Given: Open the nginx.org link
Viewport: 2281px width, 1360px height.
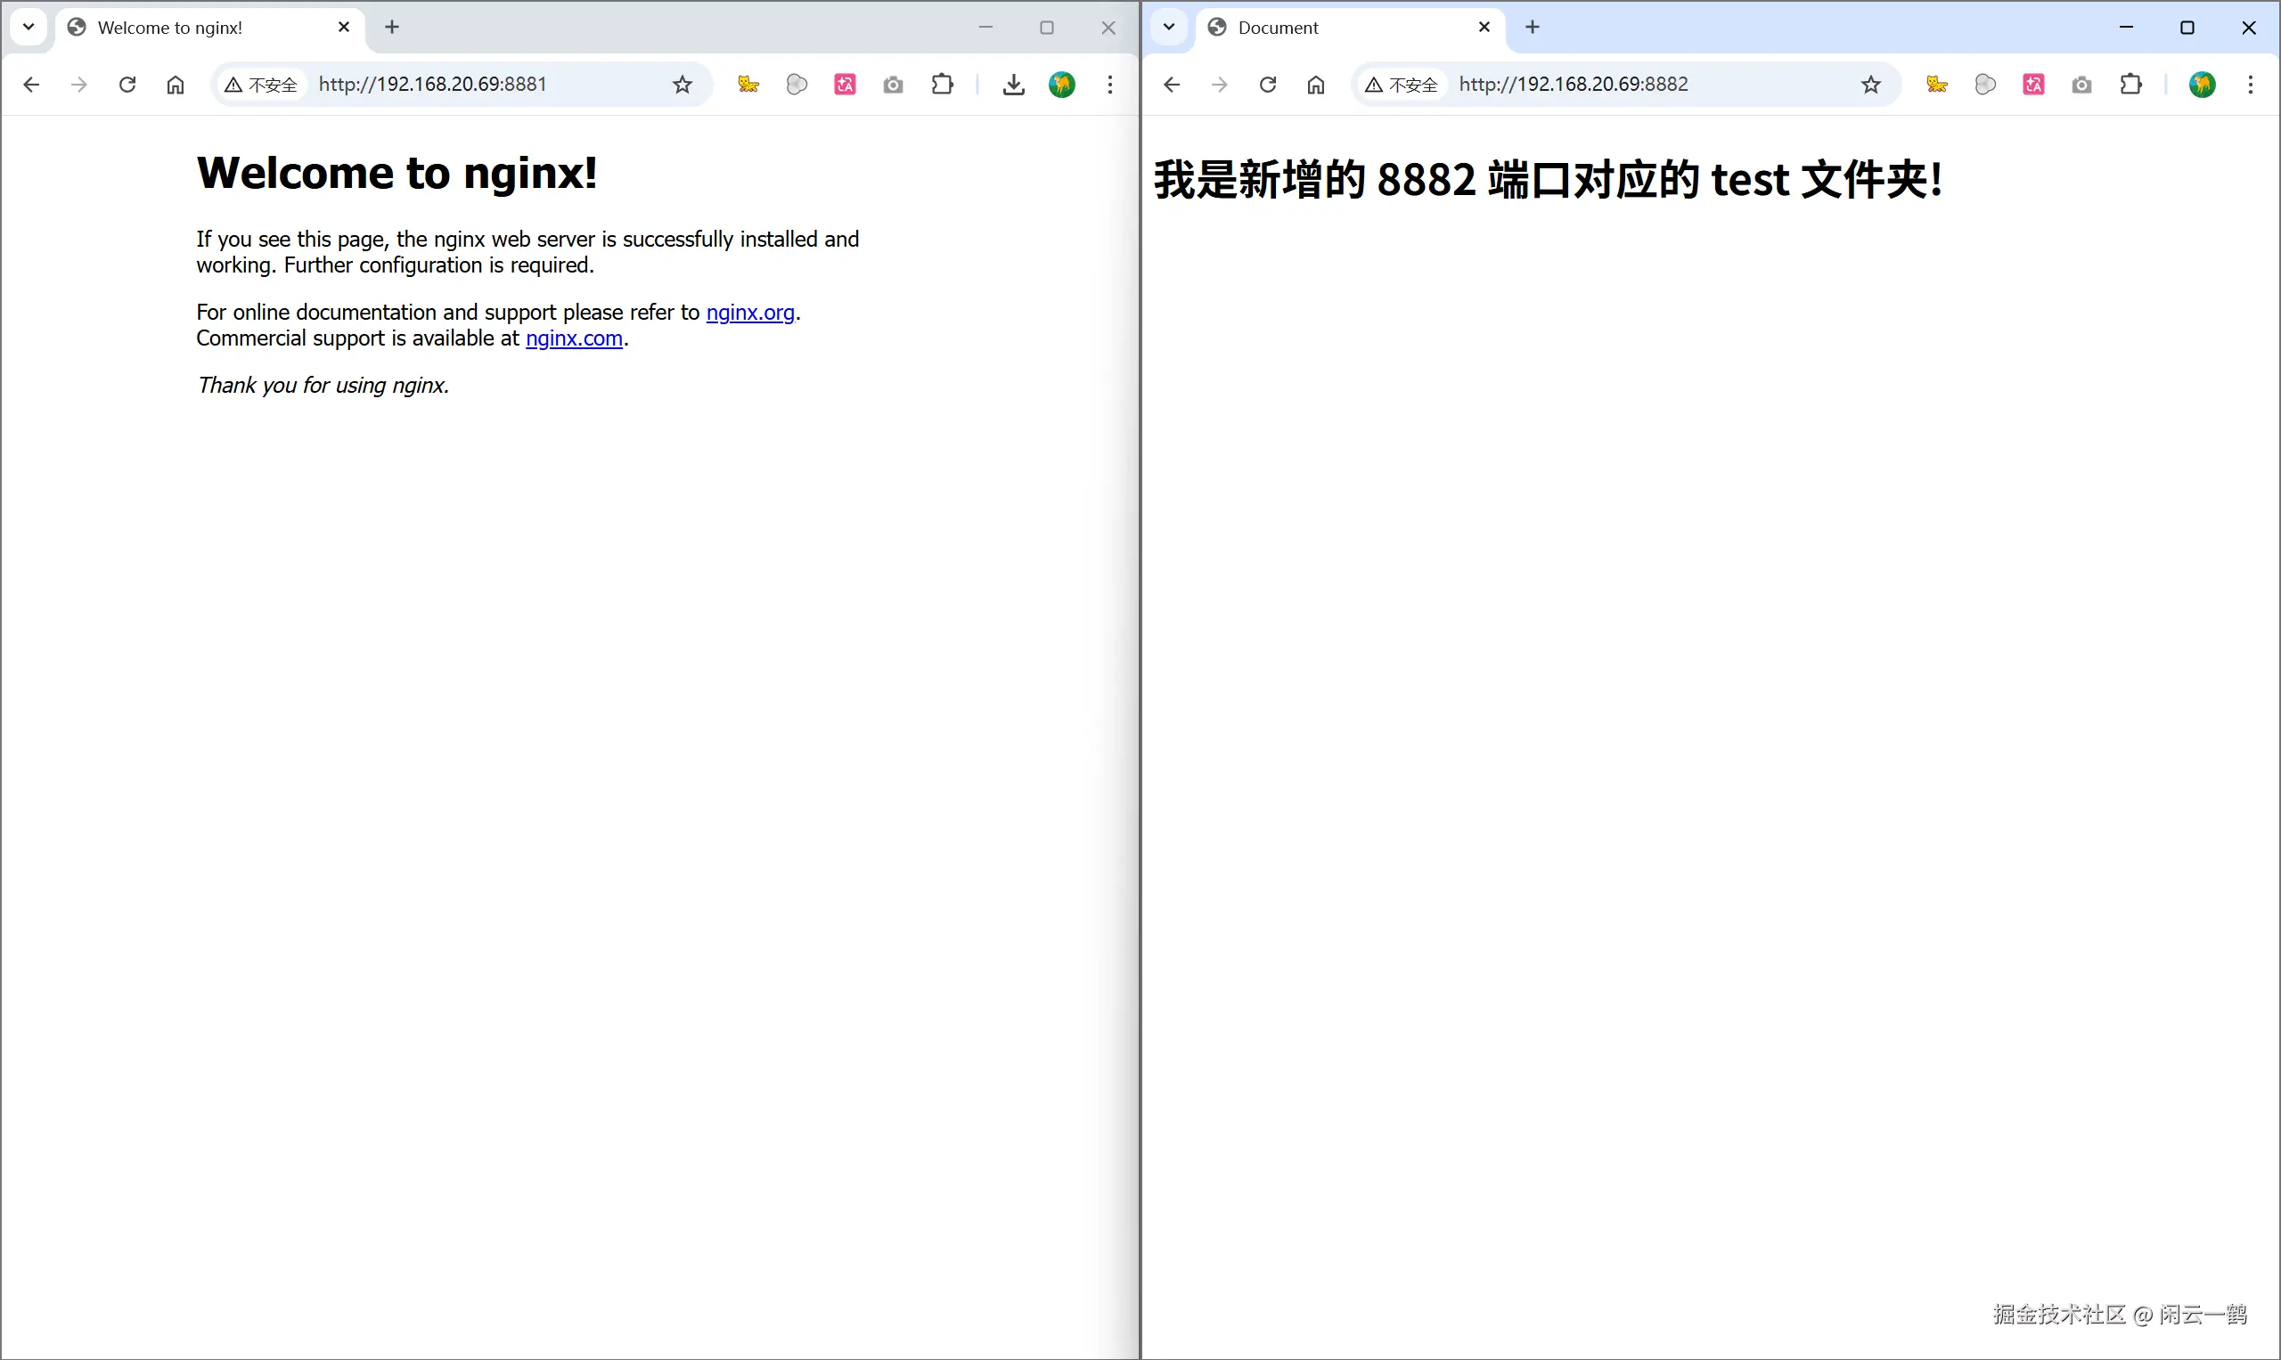Looking at the screenshot, I should tap(750, 313).
